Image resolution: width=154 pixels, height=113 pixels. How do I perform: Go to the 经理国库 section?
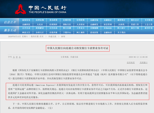53,24
